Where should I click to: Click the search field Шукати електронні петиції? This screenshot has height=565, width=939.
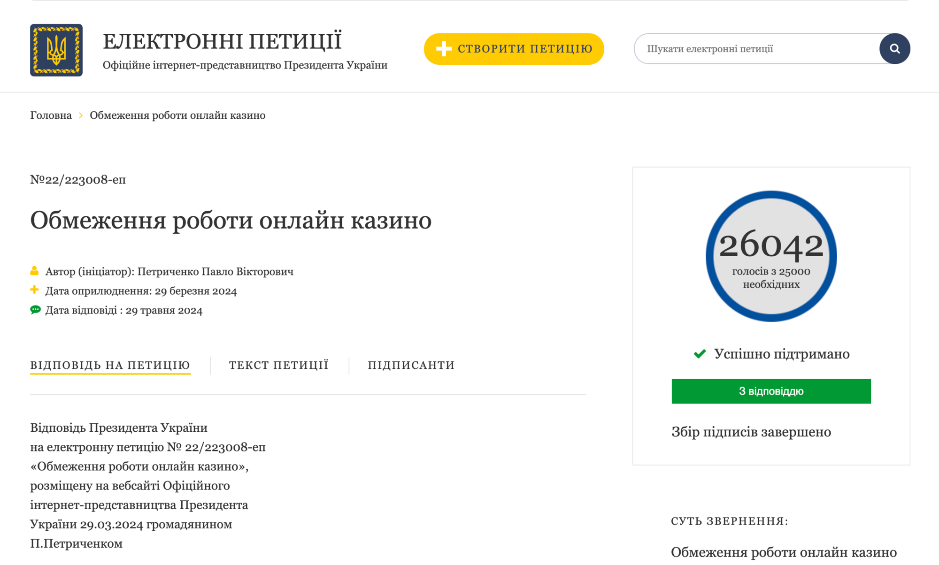click(x=751, y=48)
